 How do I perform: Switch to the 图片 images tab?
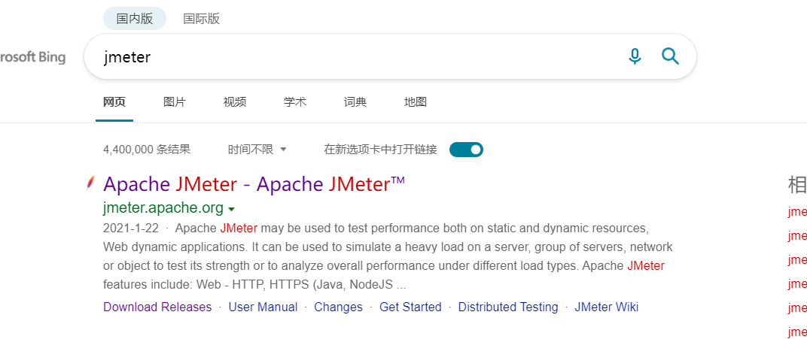coord(175,102)
